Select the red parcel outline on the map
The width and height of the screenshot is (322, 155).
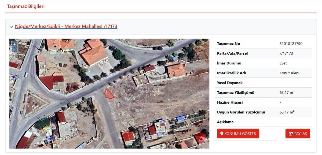tap(109, 94)
